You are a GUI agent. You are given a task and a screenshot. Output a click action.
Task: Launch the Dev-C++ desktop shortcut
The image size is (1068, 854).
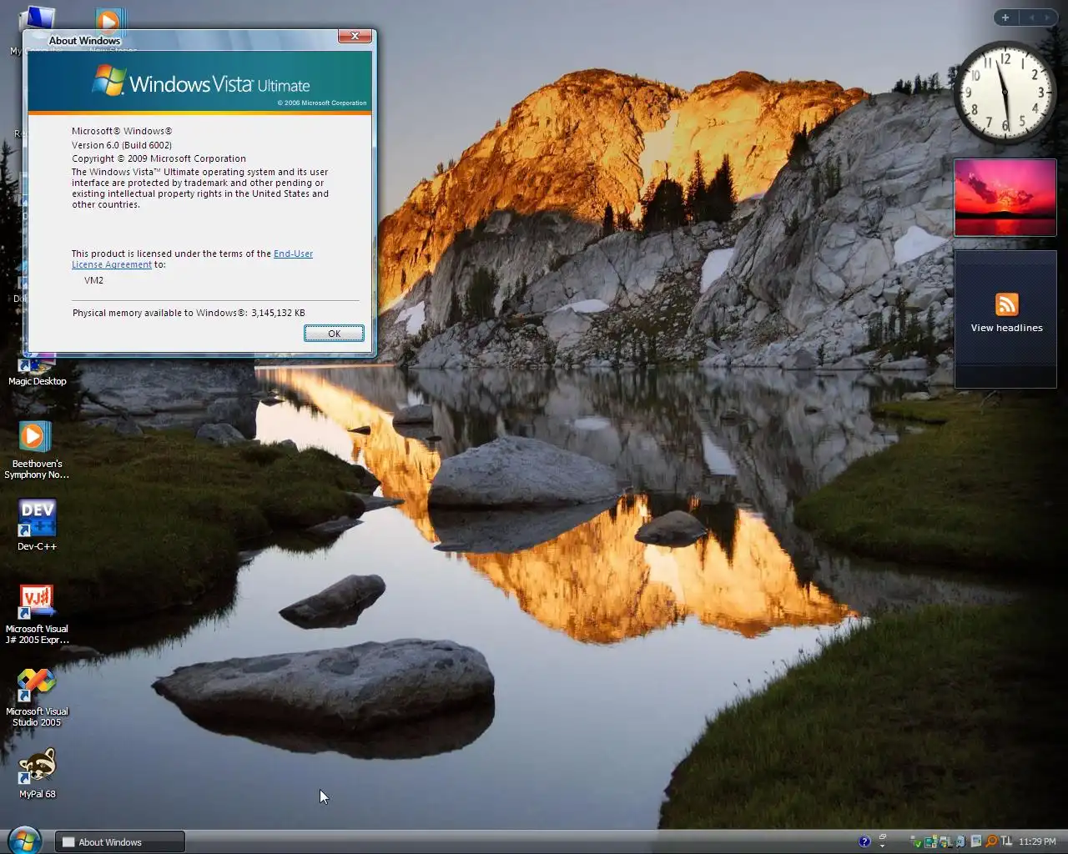click(x=37, y=525)
